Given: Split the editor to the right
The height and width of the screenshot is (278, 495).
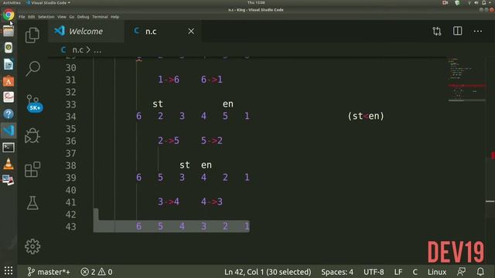Looking at the screenshot, I should (457, 31).
